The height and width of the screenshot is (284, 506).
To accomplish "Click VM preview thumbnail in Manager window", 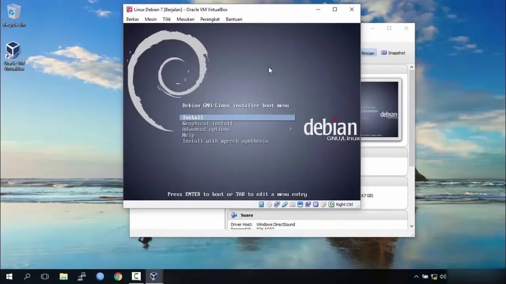I will 379,109.
